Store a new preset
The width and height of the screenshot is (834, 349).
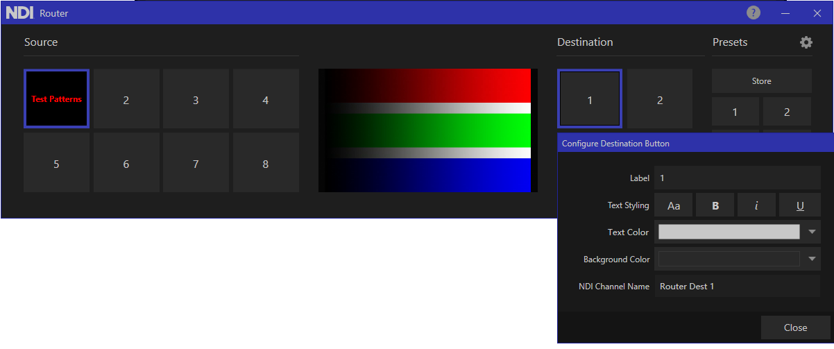[x=761, y=81]
